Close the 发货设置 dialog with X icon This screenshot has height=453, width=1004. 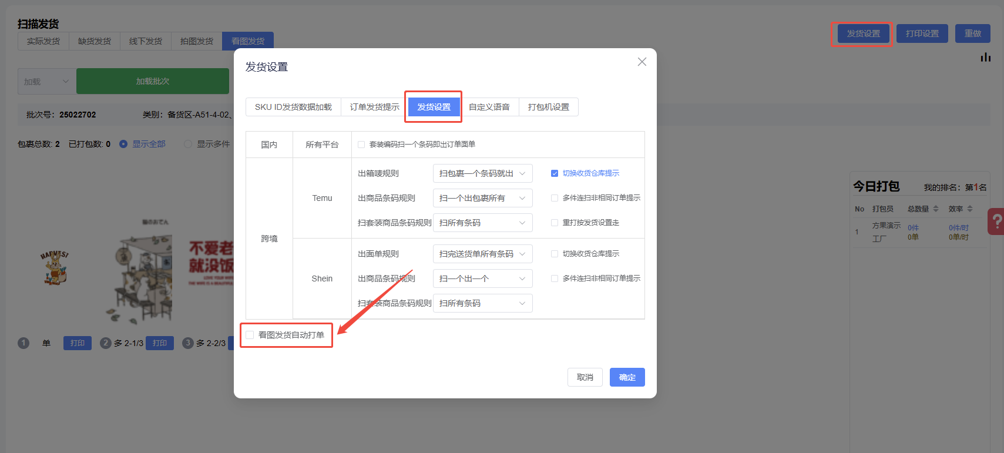[x=642, y=62]
